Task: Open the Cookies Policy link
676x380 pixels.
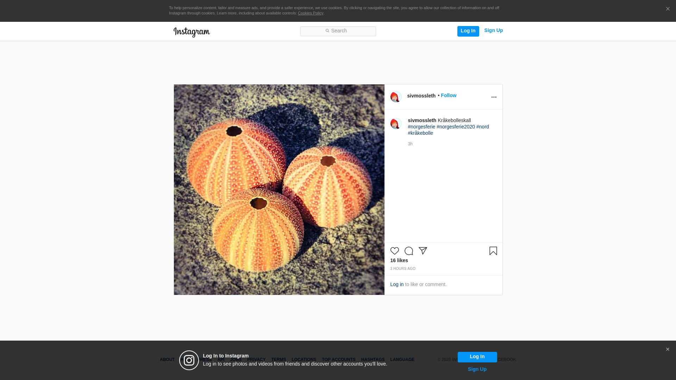Action: (310, 13)
